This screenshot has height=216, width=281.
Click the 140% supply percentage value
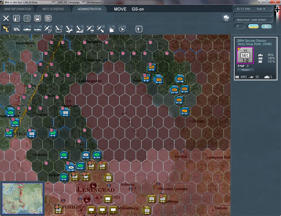(271, 58)
